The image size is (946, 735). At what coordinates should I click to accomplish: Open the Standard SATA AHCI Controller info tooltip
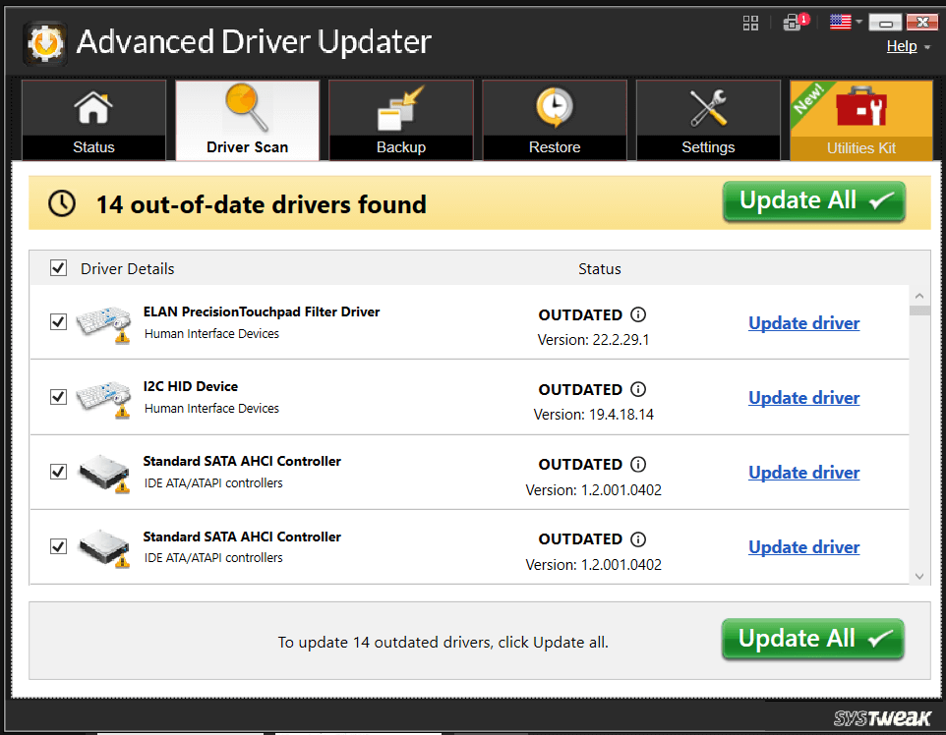click(638, 464)
